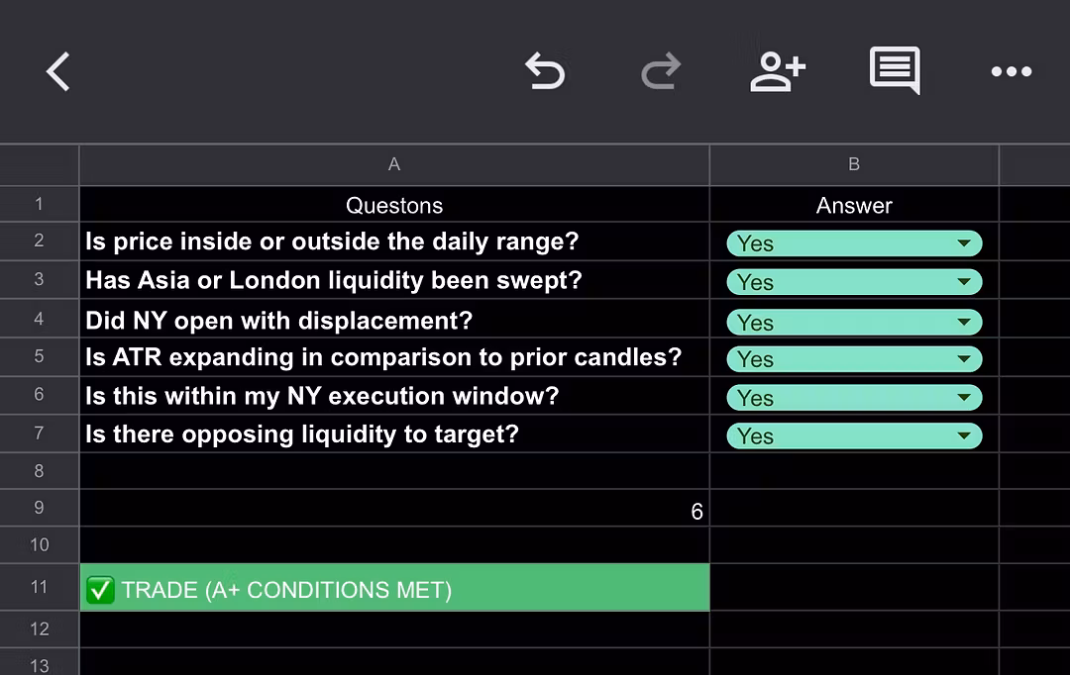Select column A header
The width and height of the screenshot is (1070, 675).
(x=394, y=164)
